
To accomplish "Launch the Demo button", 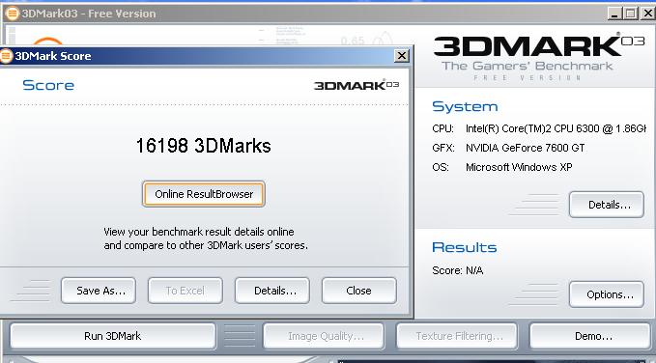I will [591, 336].
